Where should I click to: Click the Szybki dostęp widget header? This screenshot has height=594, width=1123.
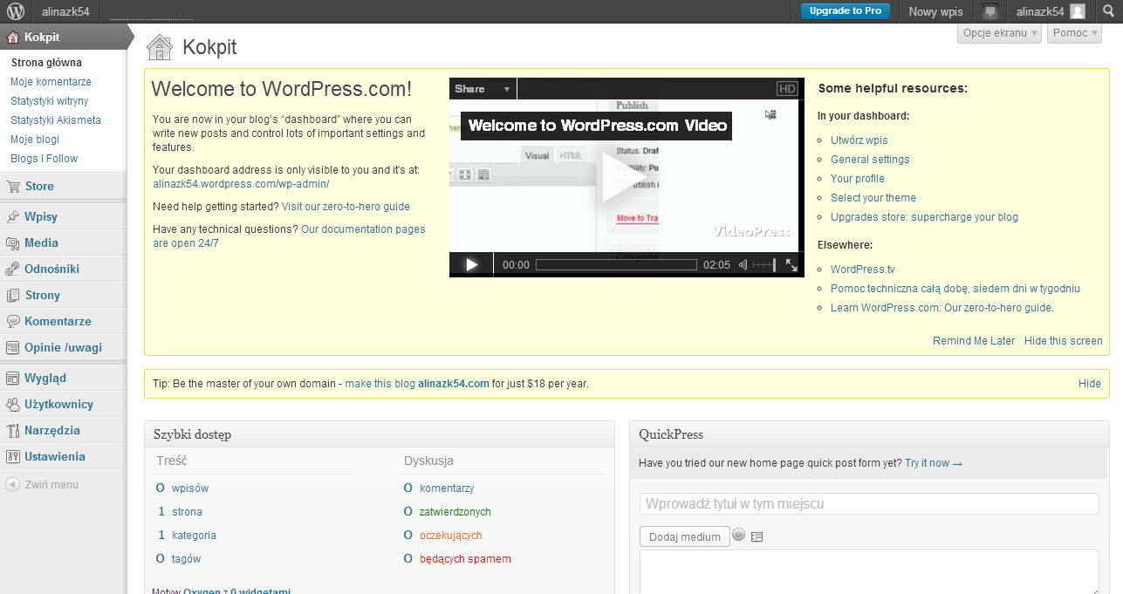click(x=380, y=434)
